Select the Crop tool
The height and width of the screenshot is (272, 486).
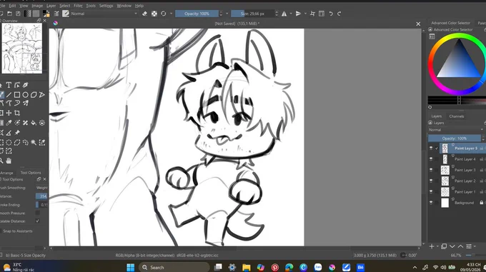click(x=17, y=113)
